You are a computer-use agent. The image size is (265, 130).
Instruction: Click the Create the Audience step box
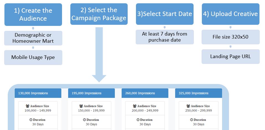tap(33, 15)
